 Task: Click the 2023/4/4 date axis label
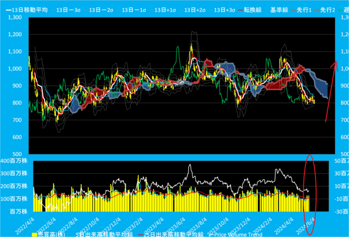(x=154, y=226)
